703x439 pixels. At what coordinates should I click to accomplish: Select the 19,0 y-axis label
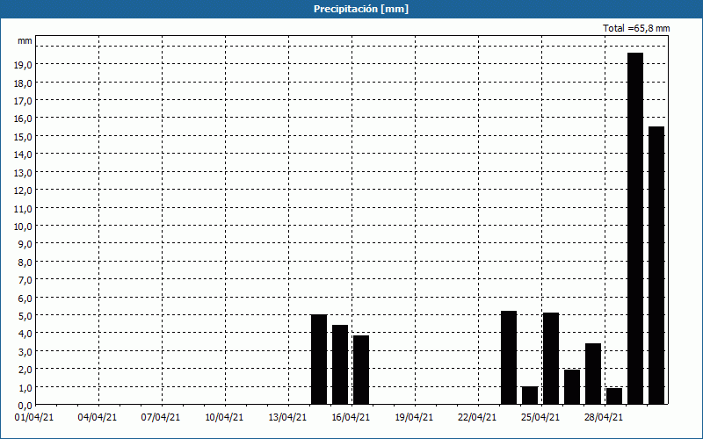coord(23,65)
